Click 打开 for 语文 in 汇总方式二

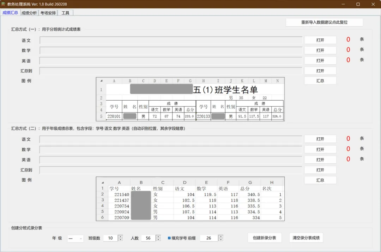point(320,139)
